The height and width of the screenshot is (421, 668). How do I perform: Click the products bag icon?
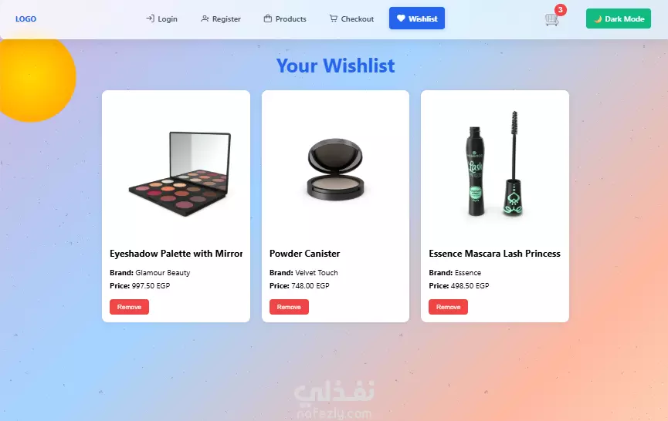[x=267, y=19]
